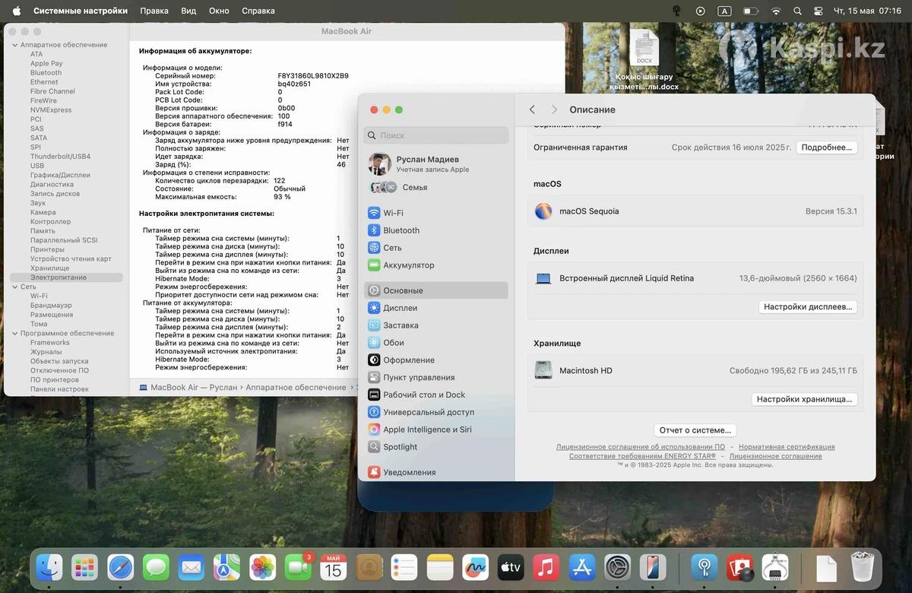This screenshot has width=912, height=593.
Task: Open the docx file on the desktop
Action: point(644,61)
